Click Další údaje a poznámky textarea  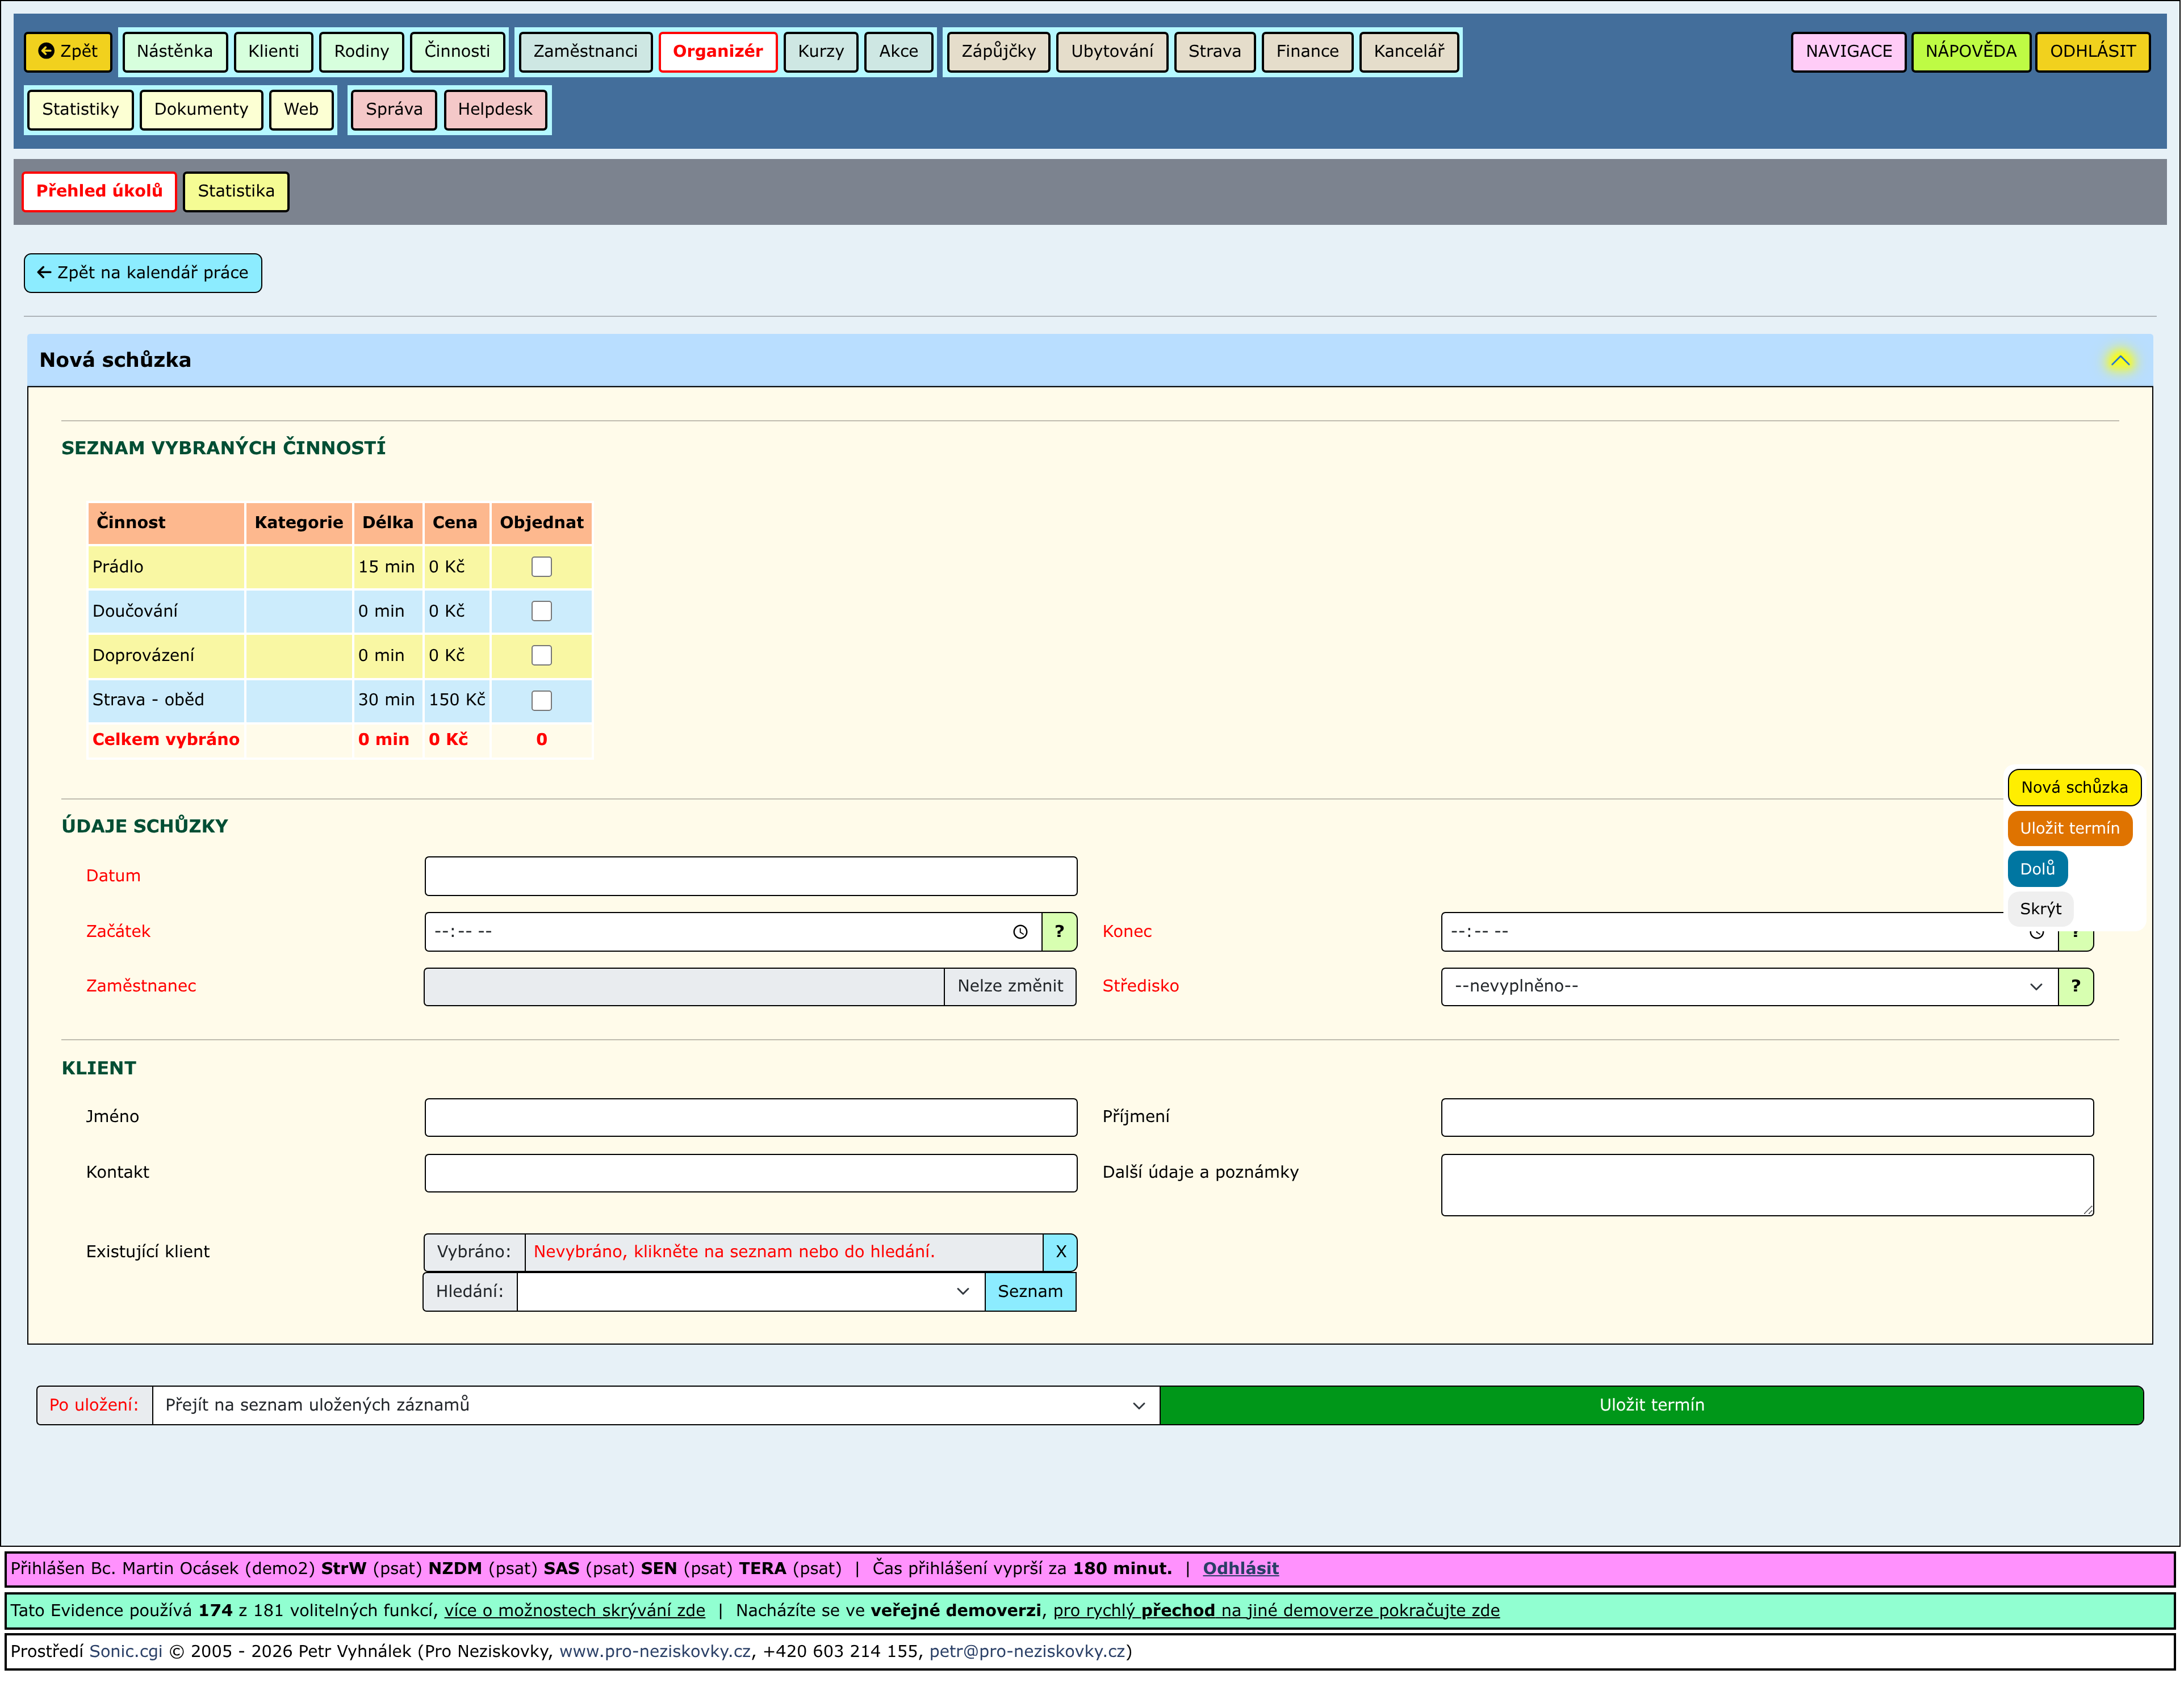1767,1186
